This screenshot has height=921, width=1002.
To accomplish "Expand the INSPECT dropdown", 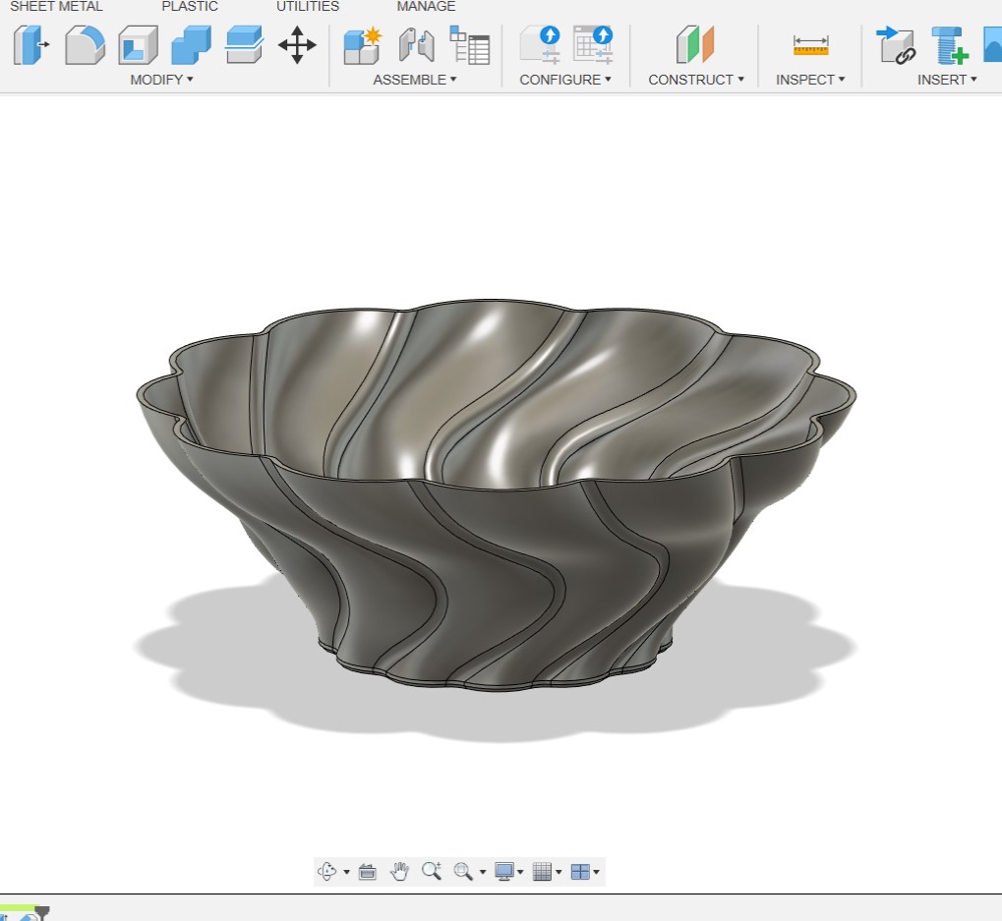I will click(x=810, y=80).
